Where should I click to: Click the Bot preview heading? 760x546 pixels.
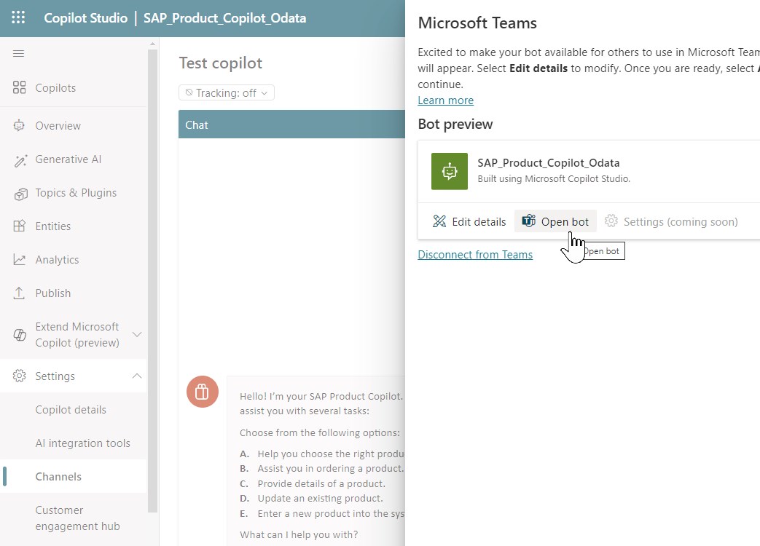click(x=455, y=124)
